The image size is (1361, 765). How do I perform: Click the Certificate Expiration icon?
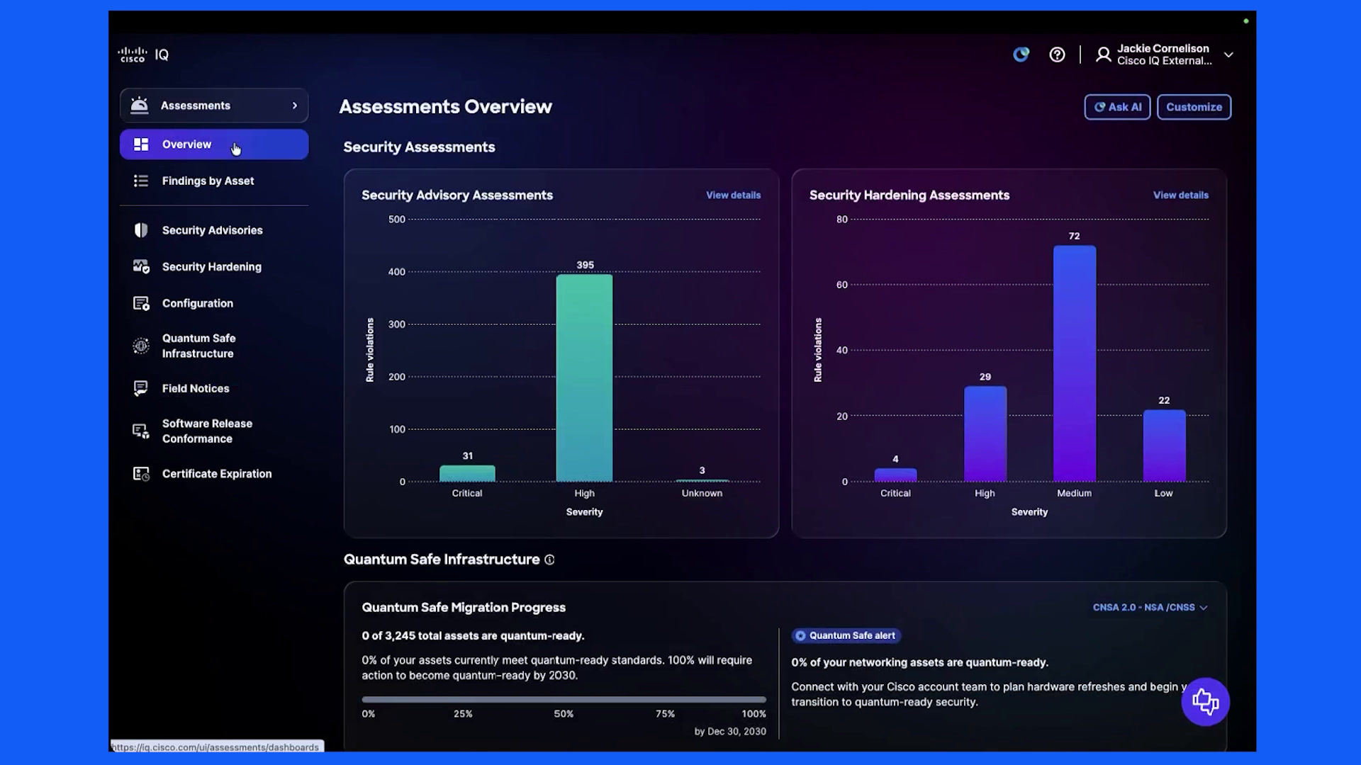[x=141, y=474]
